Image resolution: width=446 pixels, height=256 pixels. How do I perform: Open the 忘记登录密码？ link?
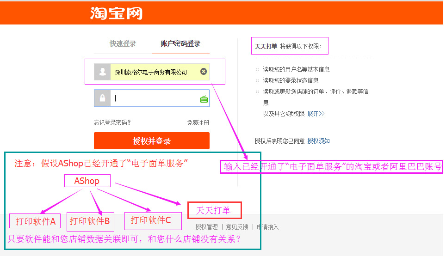tap(112, 122)
